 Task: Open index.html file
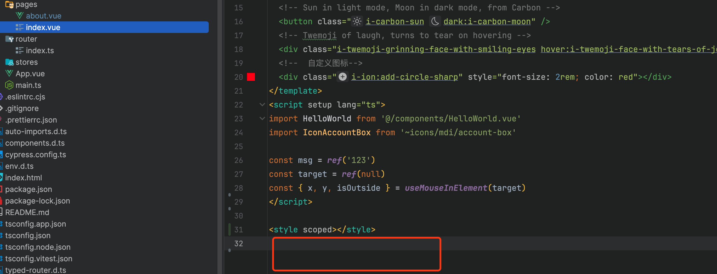[x=23, y=177]
